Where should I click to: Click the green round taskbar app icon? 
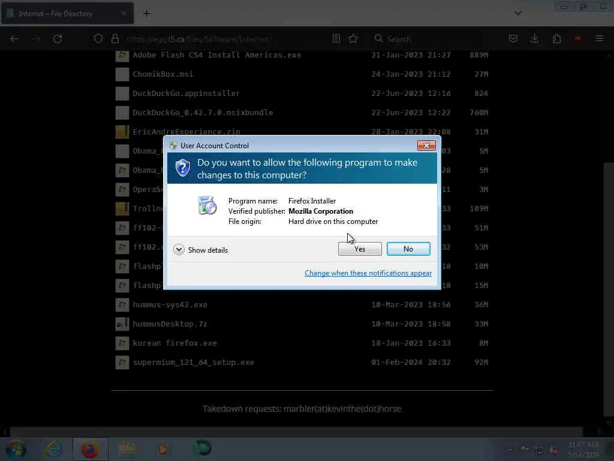point(203,448)
